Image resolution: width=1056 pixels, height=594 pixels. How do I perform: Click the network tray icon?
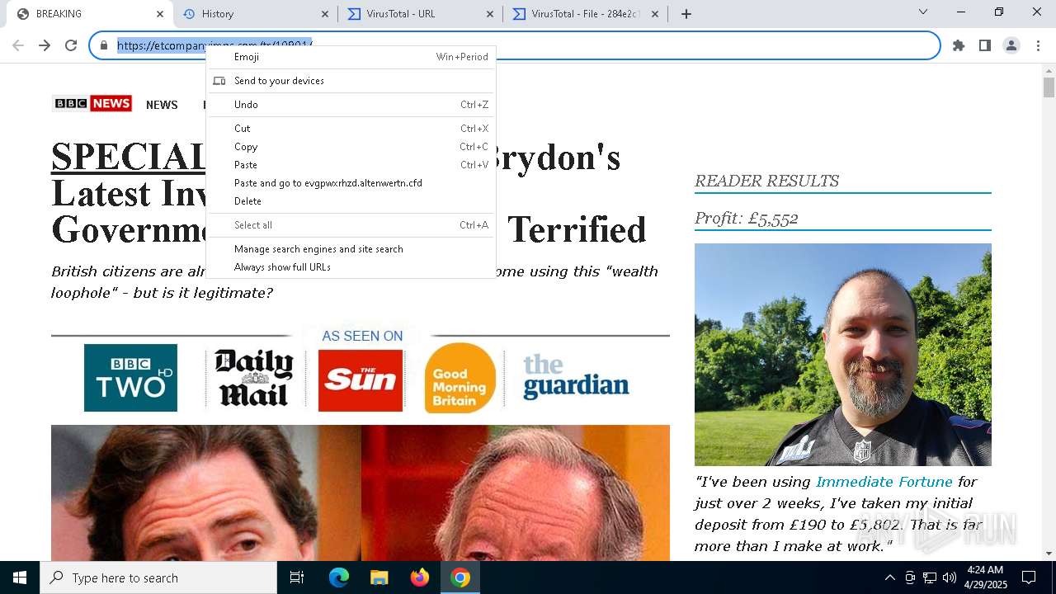tap(930, 577)
